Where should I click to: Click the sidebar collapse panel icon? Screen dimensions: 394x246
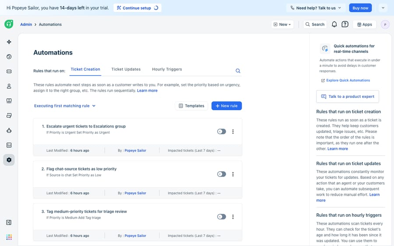[9, 222]
